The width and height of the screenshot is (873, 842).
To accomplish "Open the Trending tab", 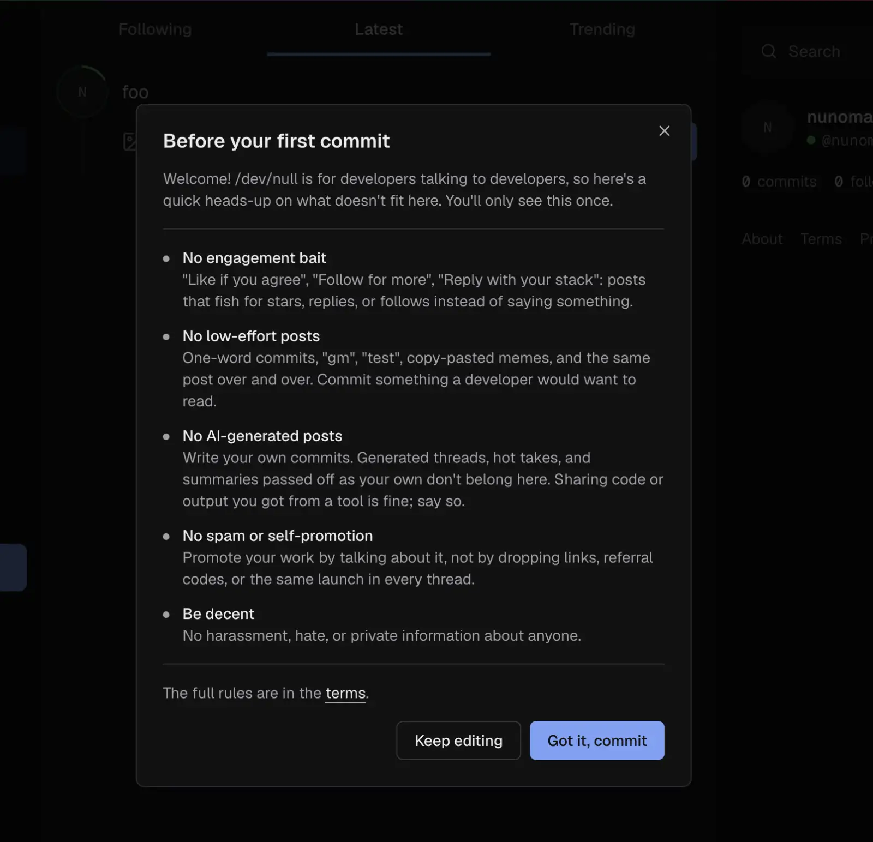I will coord(602,29).
